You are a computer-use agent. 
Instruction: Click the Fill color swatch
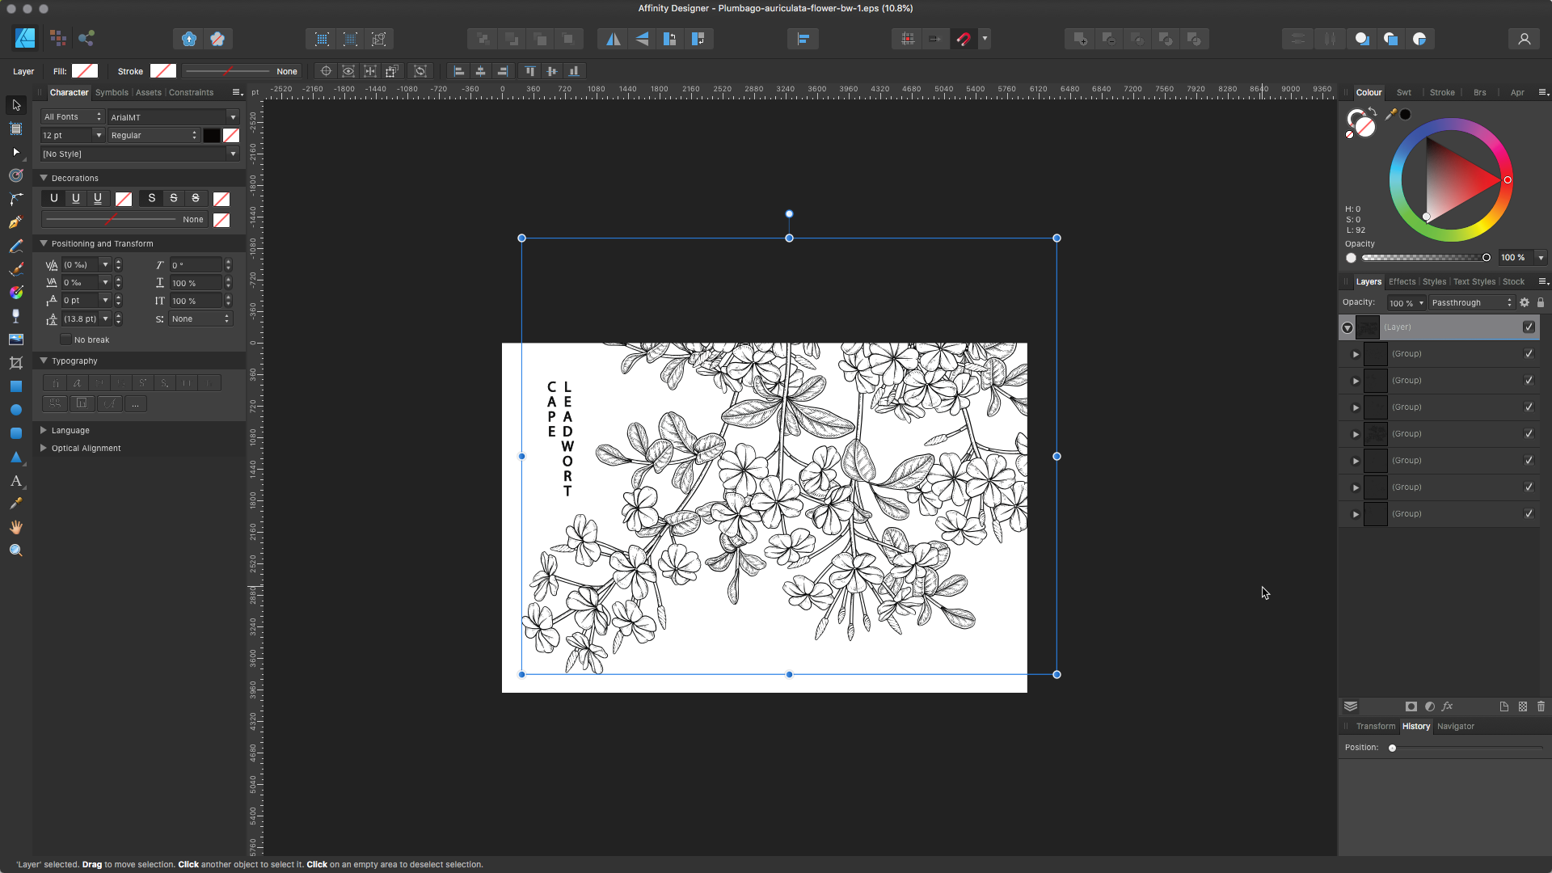tap(84, 71)
